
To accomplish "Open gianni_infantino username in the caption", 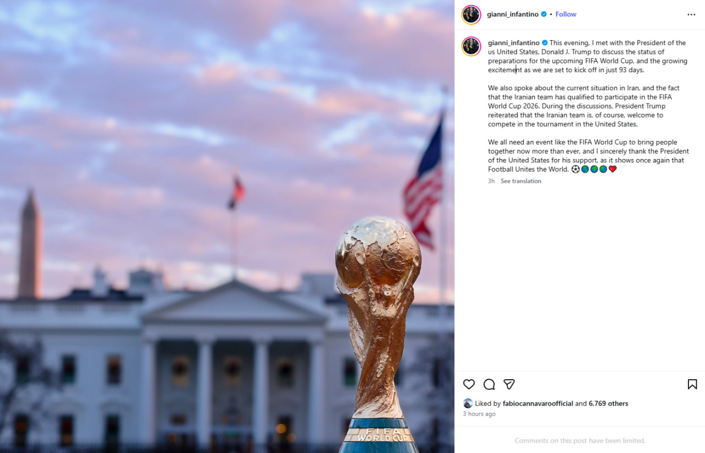I will coord(513,43).
